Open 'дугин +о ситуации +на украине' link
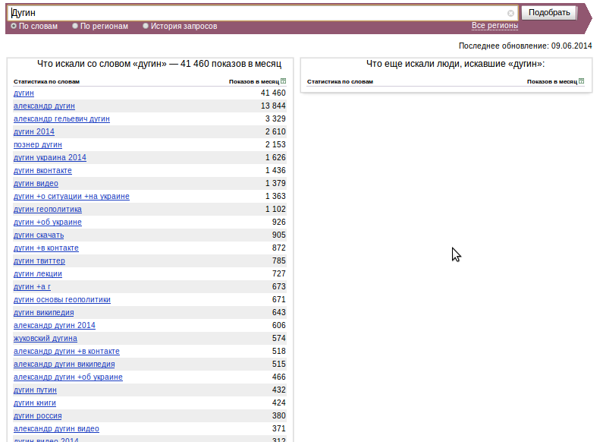This screenshot has width=603, height=442. tap(71, 197)
